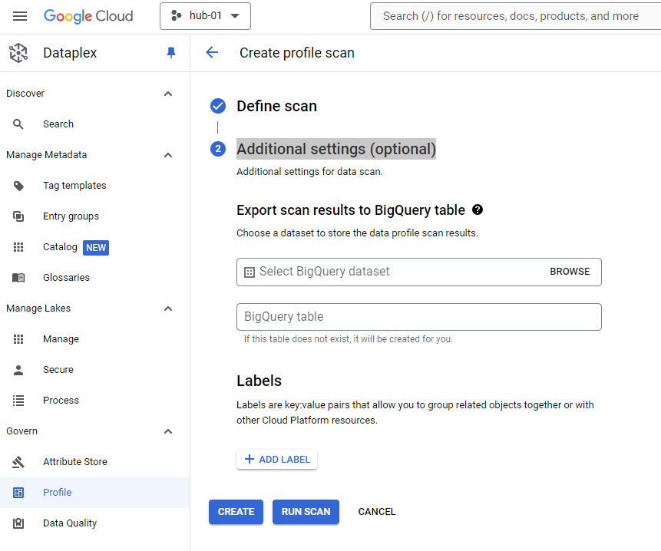Image resolution: width=661 pixels, height=551 pixels.
Task: Click the Glossaries book icon
Action: coord(19,278)
